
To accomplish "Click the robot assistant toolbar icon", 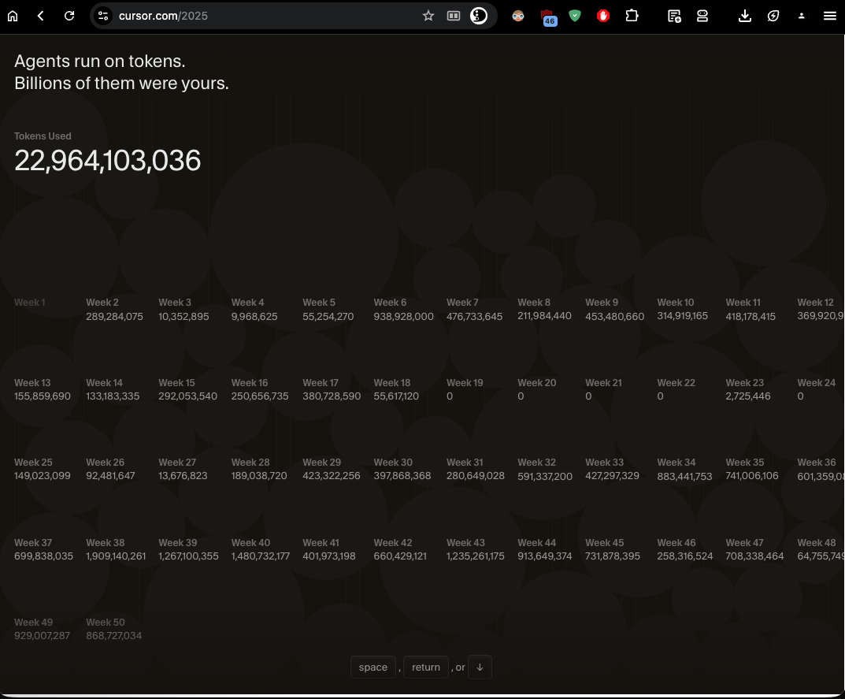I will pos(702,16).
